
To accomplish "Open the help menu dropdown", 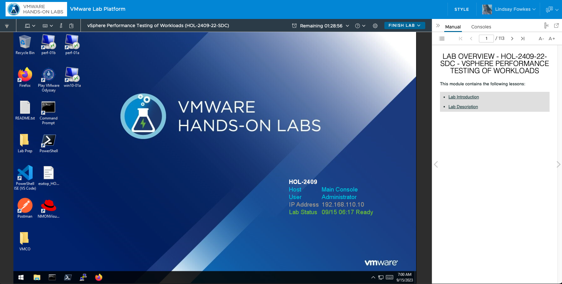I will tap(360, 26).
